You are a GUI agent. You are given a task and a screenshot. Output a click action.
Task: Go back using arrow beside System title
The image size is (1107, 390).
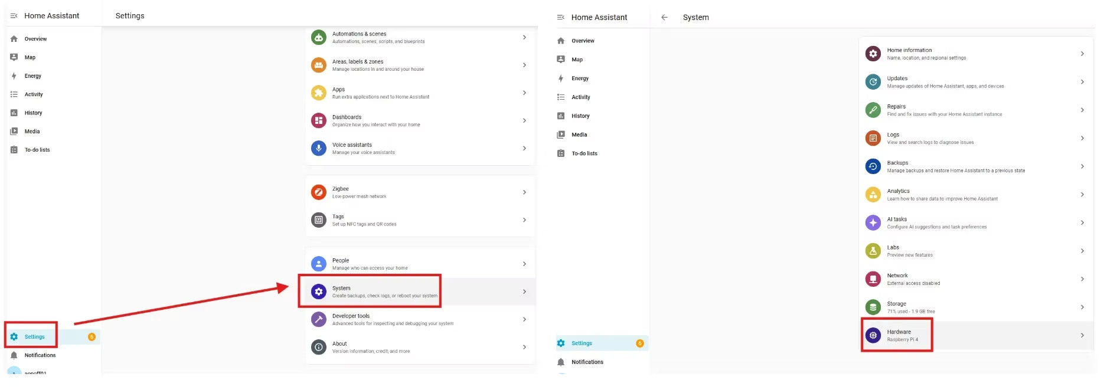(x=664, y=17)
